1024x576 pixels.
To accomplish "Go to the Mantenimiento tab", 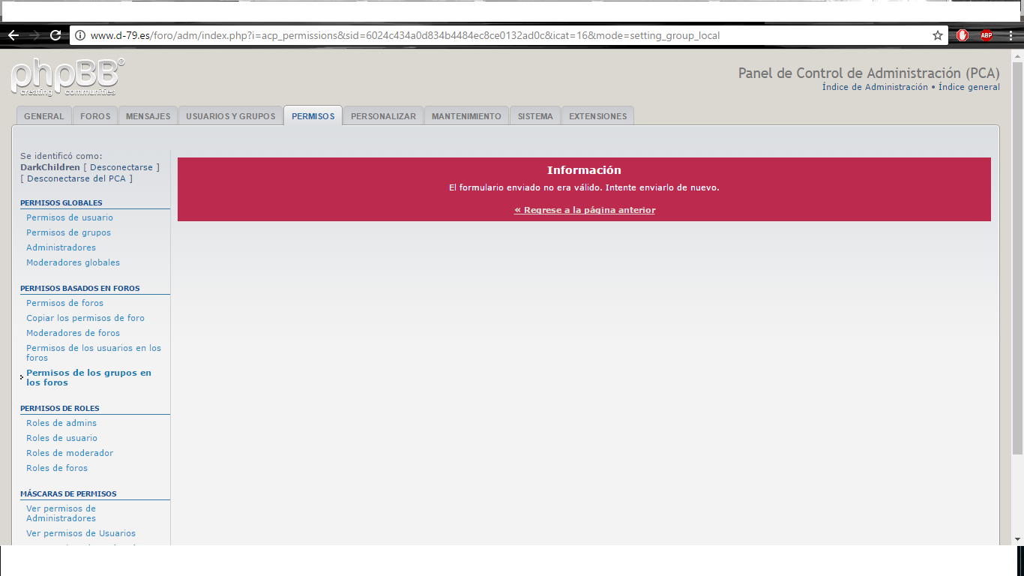I will tap(466, 116).
